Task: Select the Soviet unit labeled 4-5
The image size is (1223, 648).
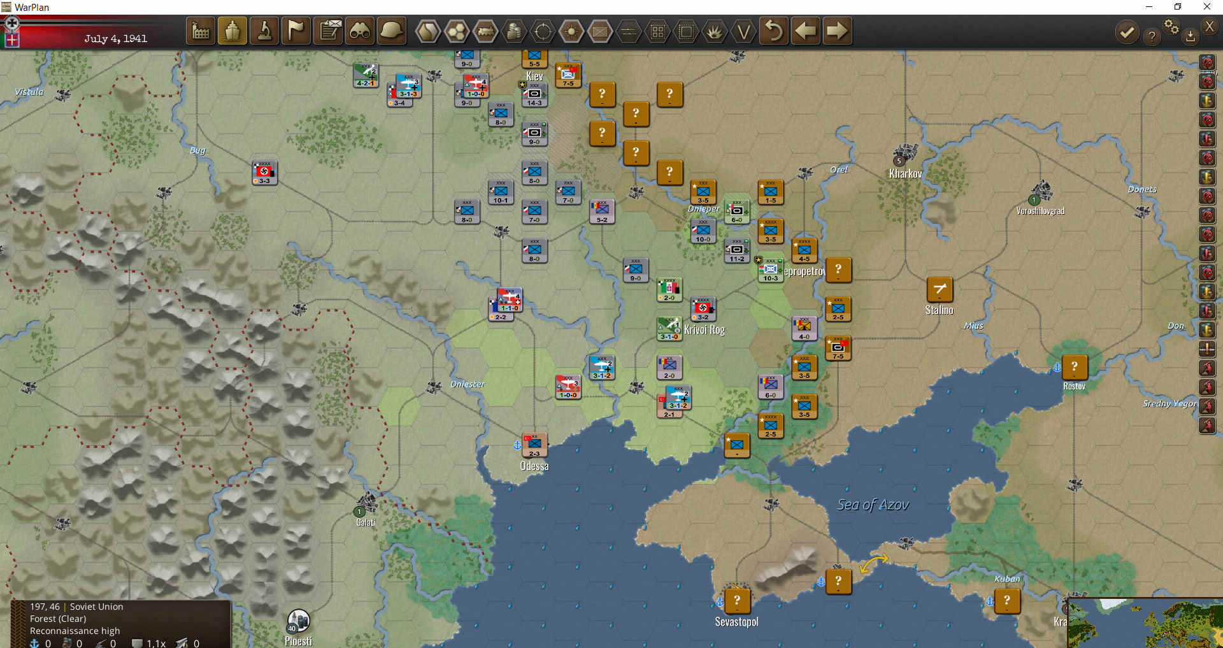Action: tap(805, 251)
